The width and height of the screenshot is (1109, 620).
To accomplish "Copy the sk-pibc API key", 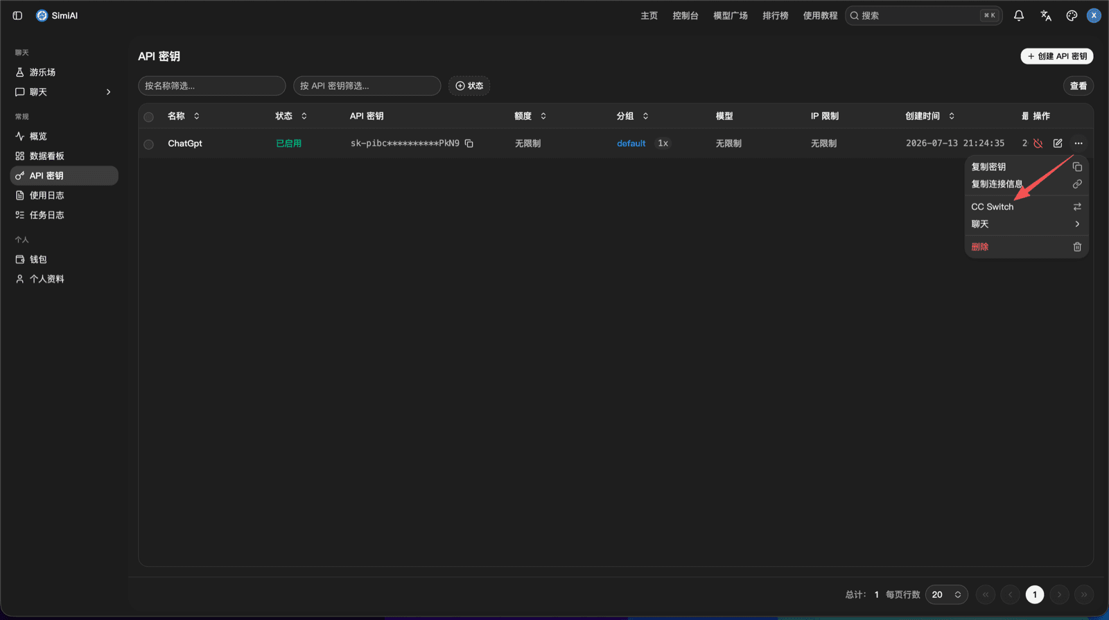I will (x=469, y=143).
